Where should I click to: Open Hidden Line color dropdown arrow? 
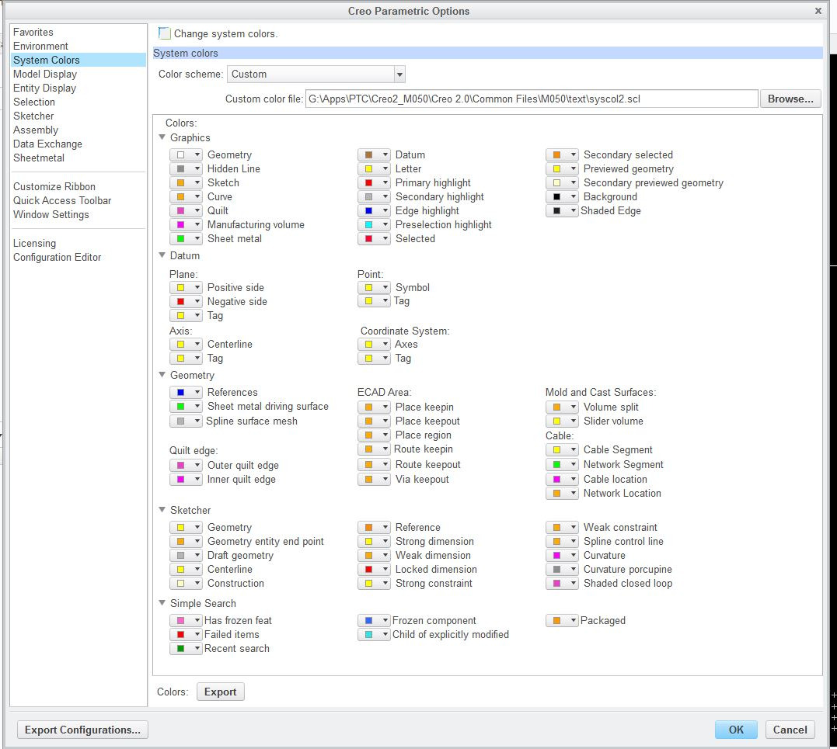pos(197,168)
